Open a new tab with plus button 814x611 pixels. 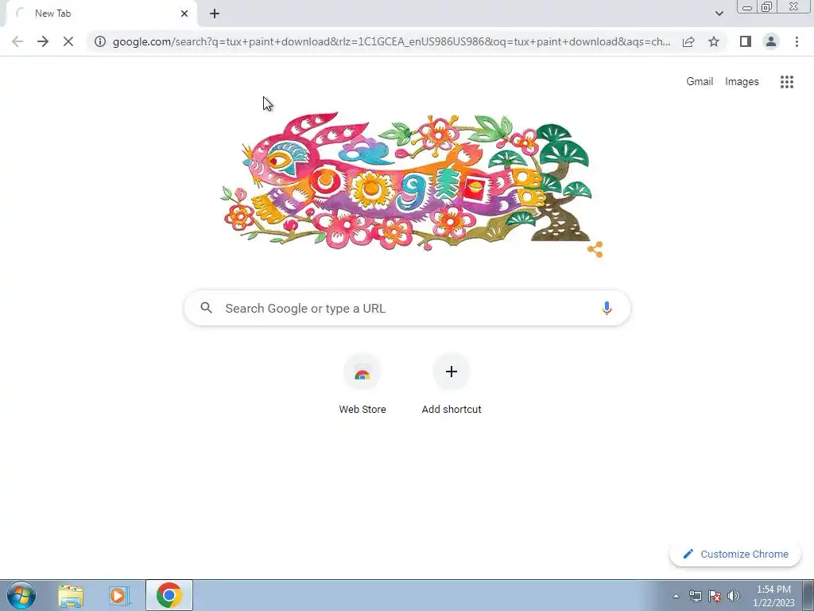coord(215,14)
